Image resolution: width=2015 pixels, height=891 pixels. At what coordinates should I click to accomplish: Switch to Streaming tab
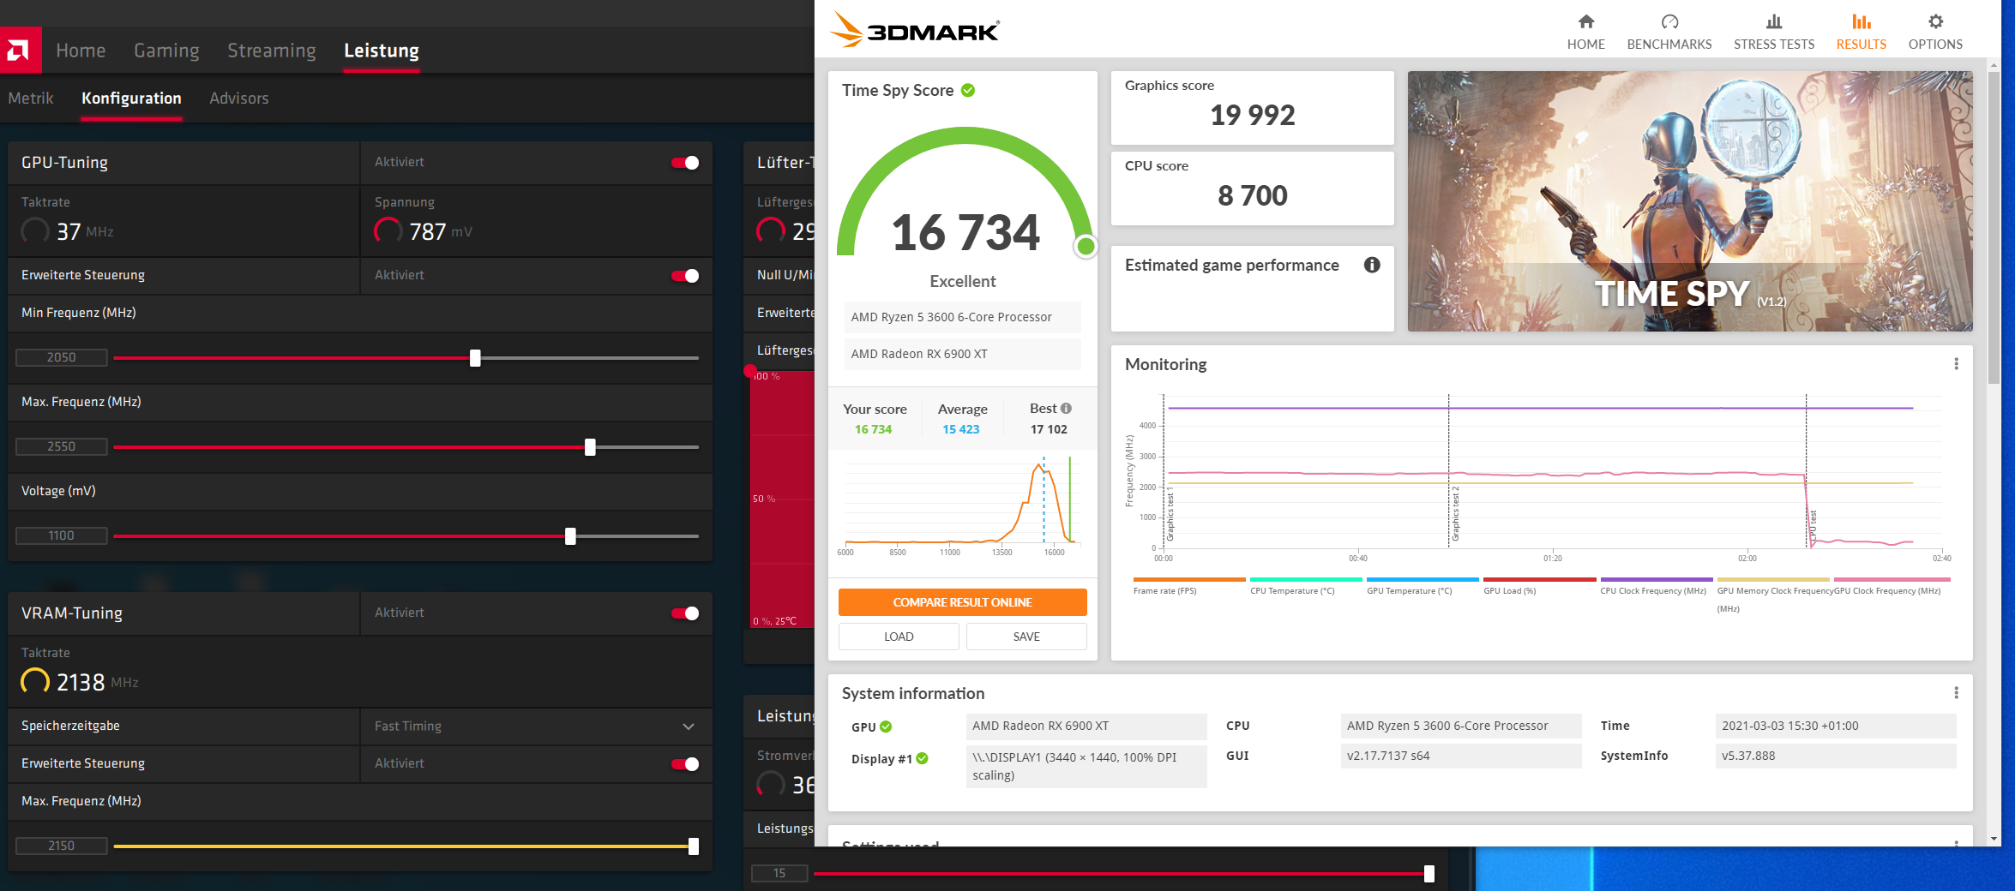click(x=271, y=51)
